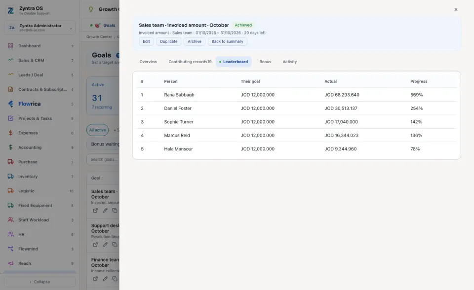Open the HR people icon
474x290 pixels.
[10, 234]
